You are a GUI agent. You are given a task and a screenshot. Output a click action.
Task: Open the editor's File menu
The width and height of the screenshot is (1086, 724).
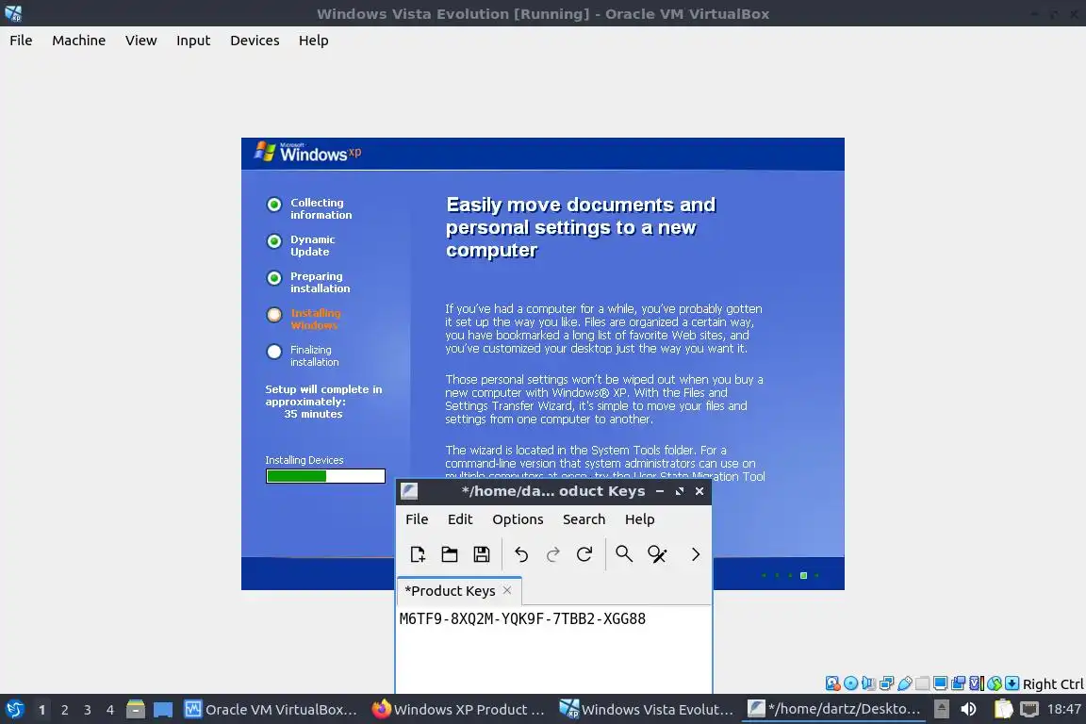coord(417,518)
